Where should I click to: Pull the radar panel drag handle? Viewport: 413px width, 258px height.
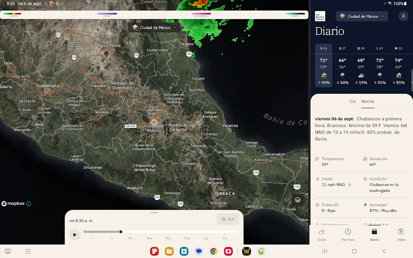pyautogui.click(x=154, y=212)
